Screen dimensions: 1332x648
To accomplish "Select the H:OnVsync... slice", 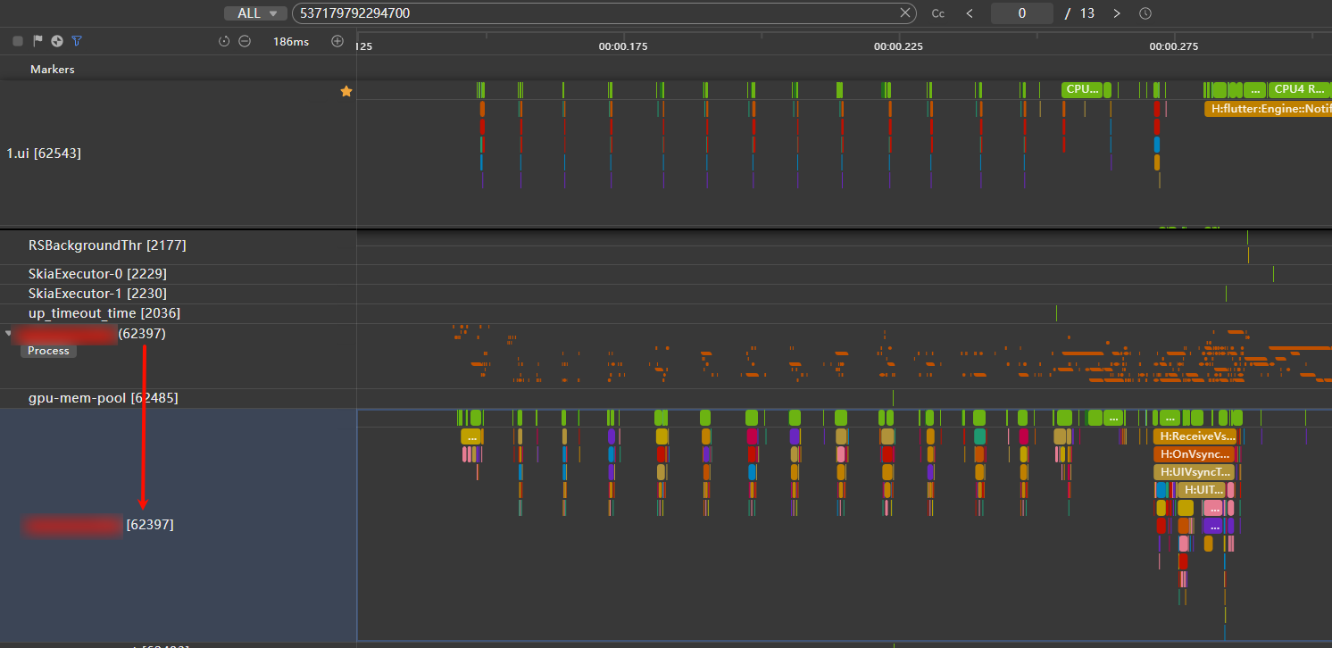I will pyautogui.click(x=1195, y=454).
